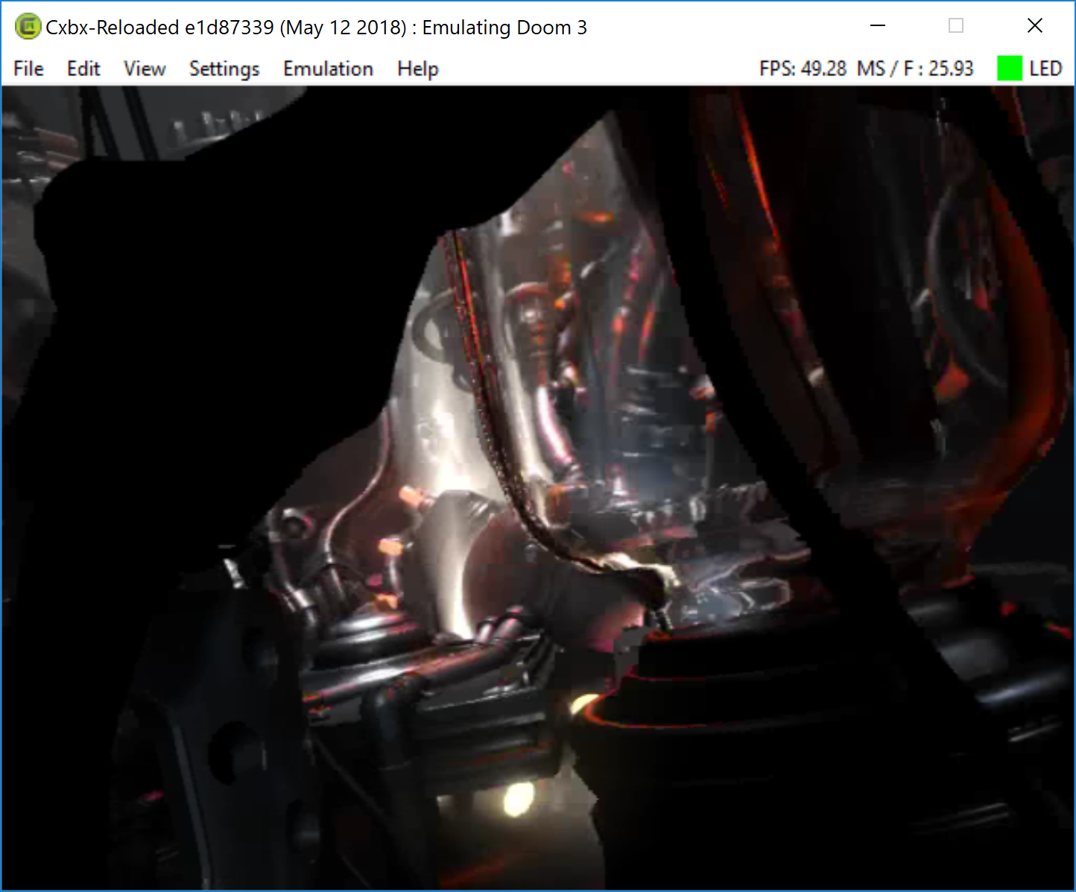Click inside the Doom 3 emulation viewport

point(538,488)
